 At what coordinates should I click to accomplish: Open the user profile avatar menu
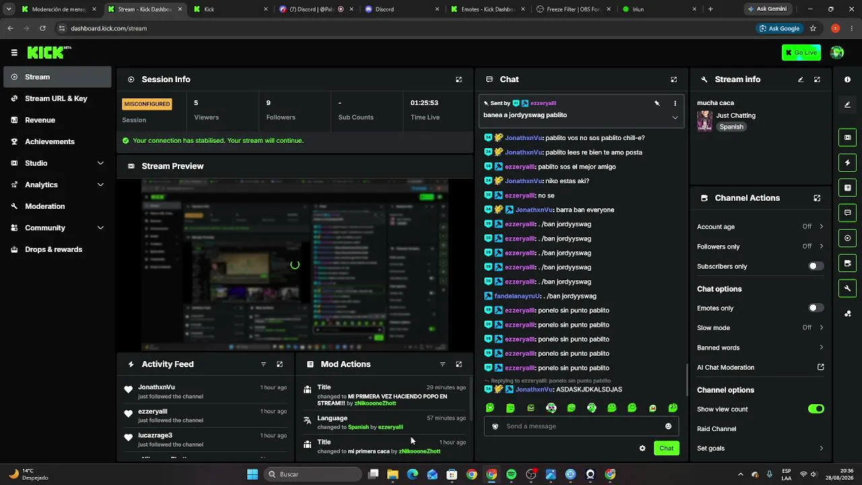tap(837, 53)
